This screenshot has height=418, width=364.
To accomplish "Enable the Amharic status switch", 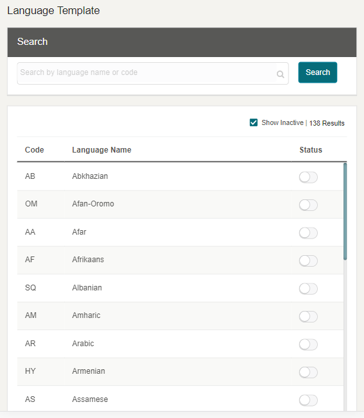I will point(308,317).
